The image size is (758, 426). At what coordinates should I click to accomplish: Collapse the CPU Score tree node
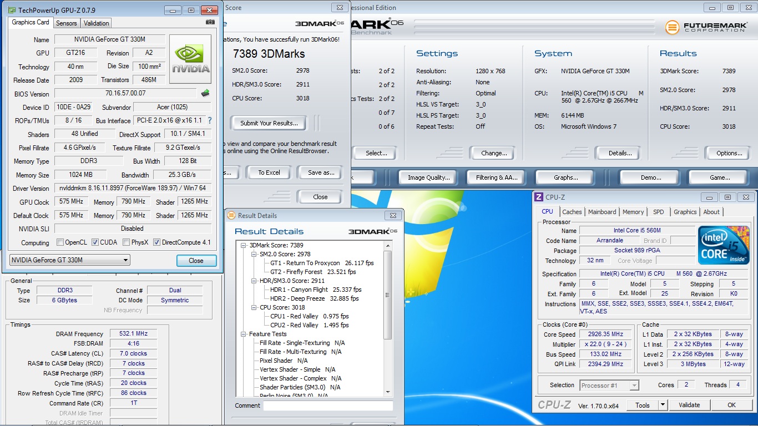pyautogui.click(x=254, y=307)
